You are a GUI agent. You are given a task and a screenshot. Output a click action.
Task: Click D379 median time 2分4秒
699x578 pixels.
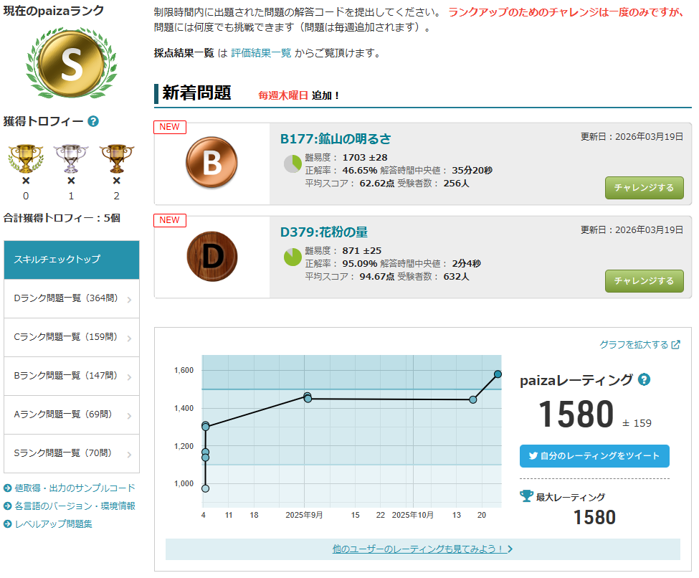[x=466, y=264]
